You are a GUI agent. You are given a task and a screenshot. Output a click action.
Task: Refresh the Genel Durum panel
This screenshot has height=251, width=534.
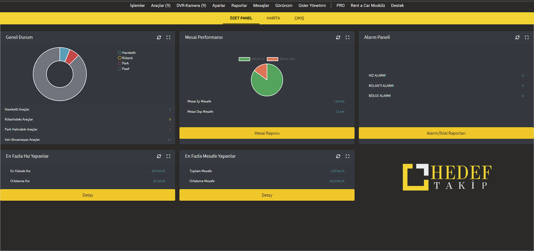[159, 37]
